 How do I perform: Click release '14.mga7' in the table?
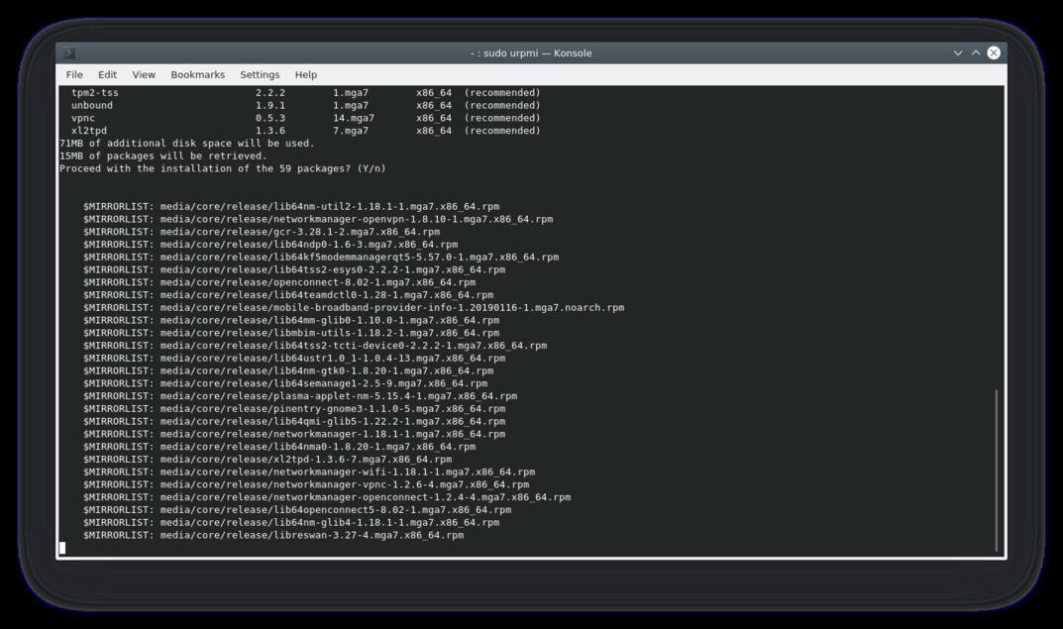pyautogui.click(x=354, y=118)
